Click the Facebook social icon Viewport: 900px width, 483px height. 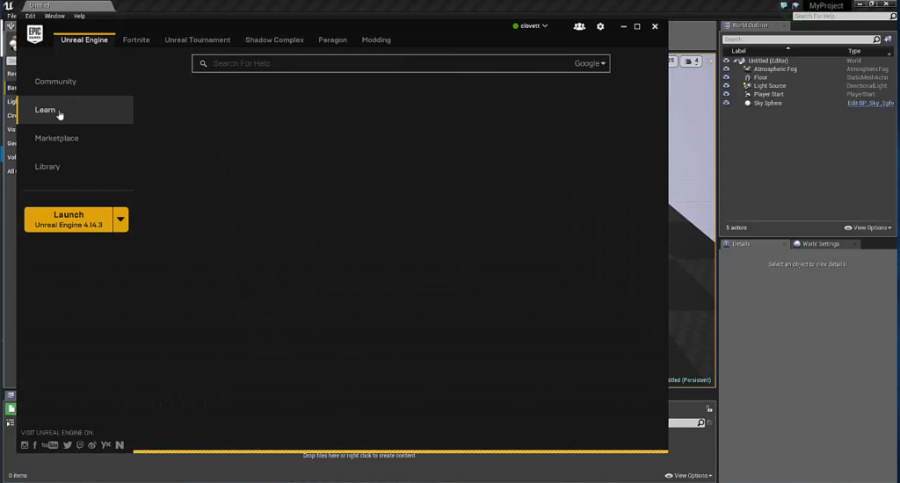tap(35, 445)
